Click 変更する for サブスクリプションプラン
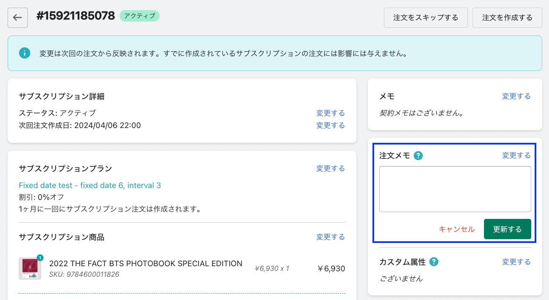 330,169
